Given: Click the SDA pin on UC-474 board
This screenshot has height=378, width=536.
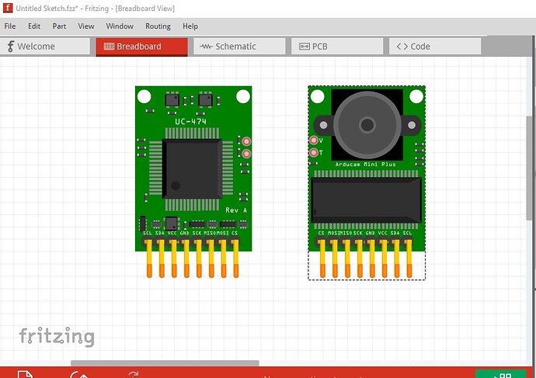Looking at the screenshot, I should pyautogui.click(x=161, y=258).
